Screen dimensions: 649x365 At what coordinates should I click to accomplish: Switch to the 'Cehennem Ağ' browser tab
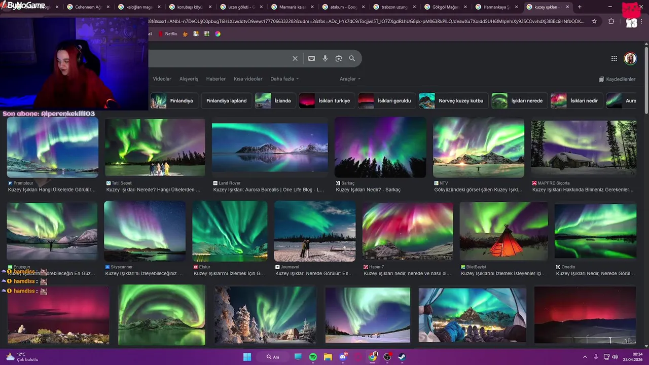(87, 7)
